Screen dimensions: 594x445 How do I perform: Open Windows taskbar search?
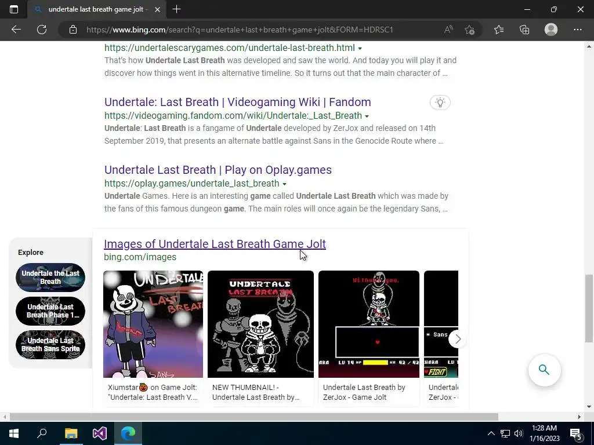pyautogui.click(x=42, y=433)
